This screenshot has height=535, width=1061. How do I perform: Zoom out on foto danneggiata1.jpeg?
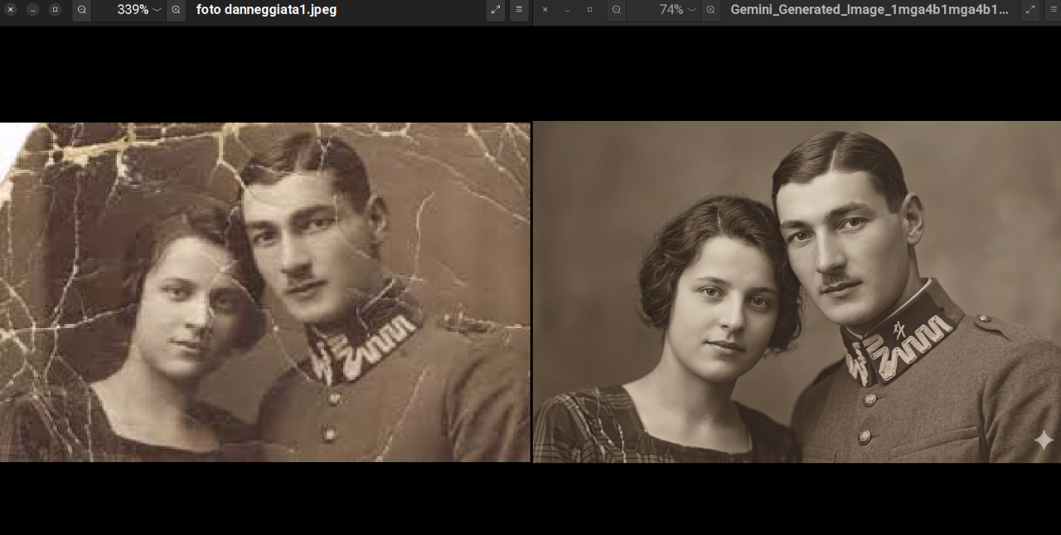[x=82, y=10]
